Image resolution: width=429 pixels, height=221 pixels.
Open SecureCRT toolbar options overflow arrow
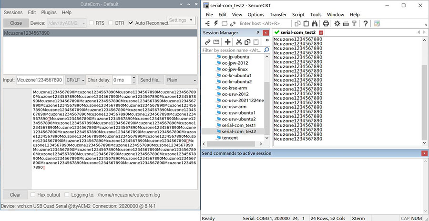pyautogui.click(x=426, y=25)
